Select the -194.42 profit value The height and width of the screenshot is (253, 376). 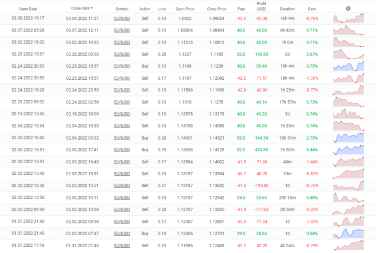click(x=262, y=186)
